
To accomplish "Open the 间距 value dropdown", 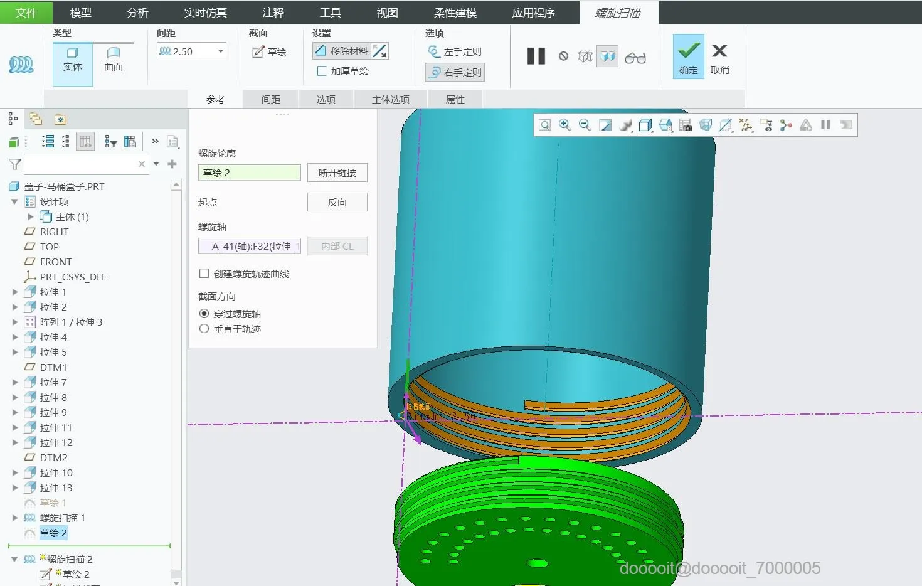I will [x=221, y=51].
